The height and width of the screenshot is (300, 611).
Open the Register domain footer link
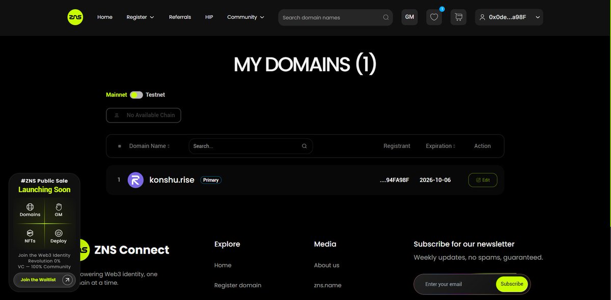click(238, 285)
